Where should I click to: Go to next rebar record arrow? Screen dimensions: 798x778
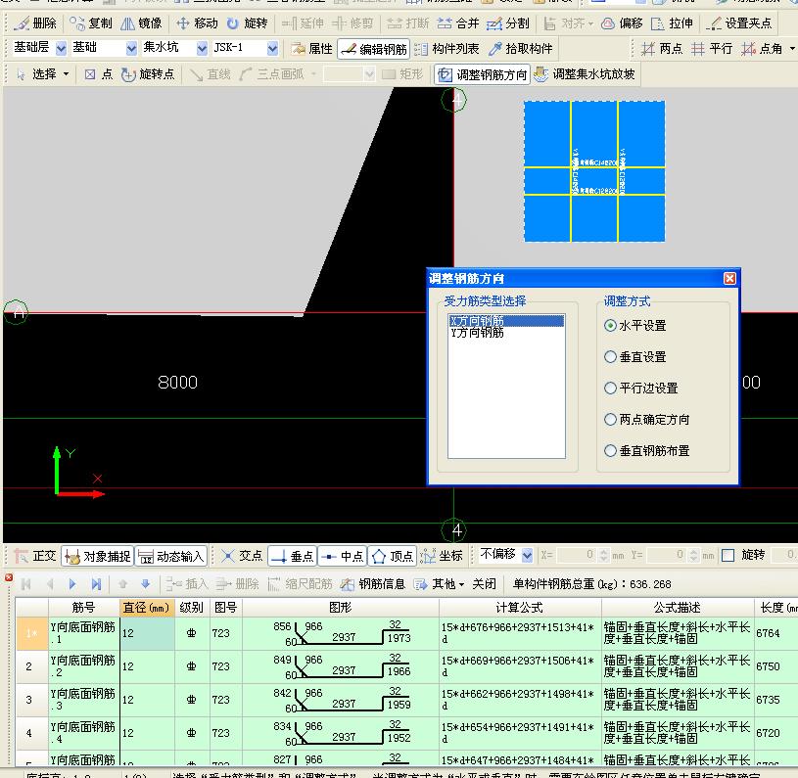pos(72,584)
